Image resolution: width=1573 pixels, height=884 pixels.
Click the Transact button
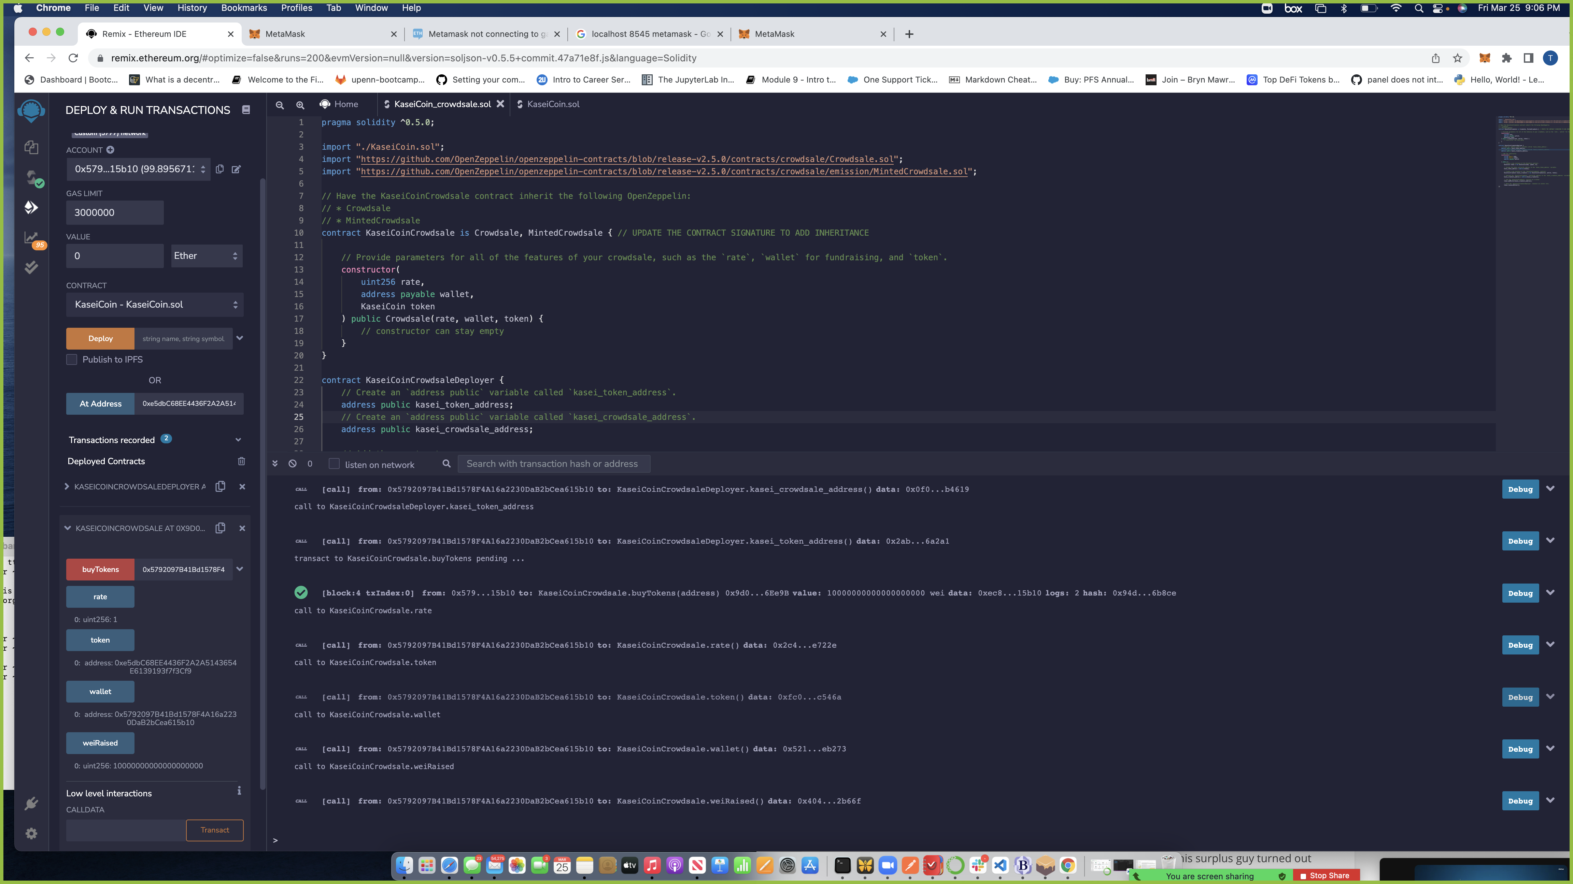[x=215, y=830]
